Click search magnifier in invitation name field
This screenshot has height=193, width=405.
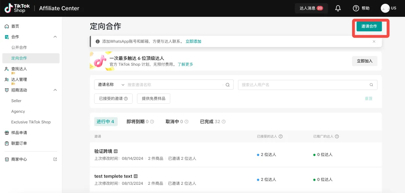point(227,85)
